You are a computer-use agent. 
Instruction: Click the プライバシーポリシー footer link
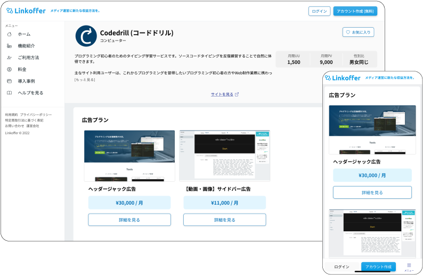[36, 115]
